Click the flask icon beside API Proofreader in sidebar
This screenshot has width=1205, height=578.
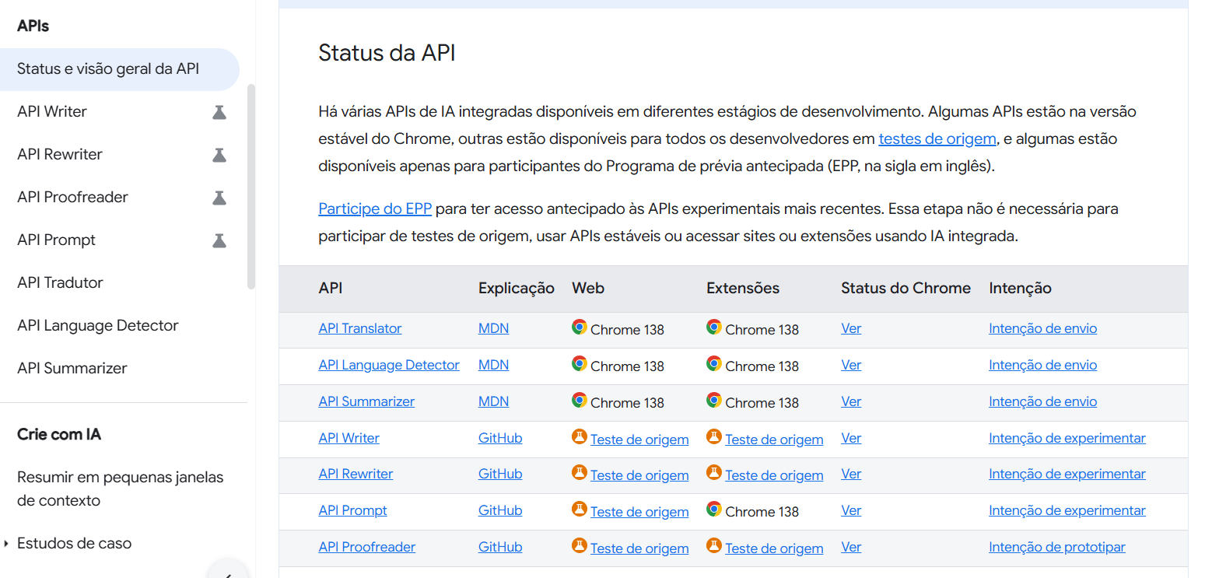click(219, 198)
